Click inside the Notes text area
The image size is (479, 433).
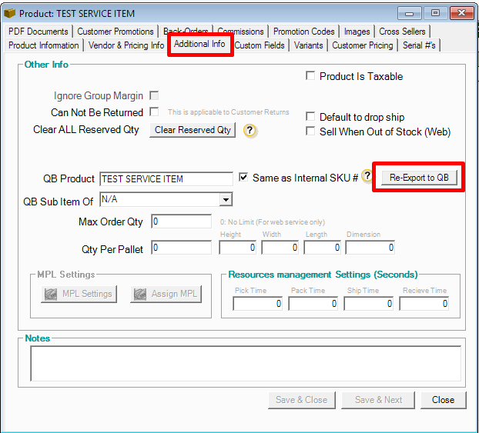(x=245, y=363)
